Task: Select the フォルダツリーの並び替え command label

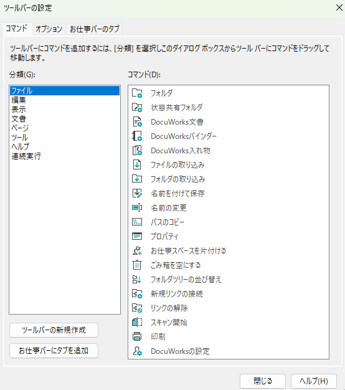Action: [186, 280]
